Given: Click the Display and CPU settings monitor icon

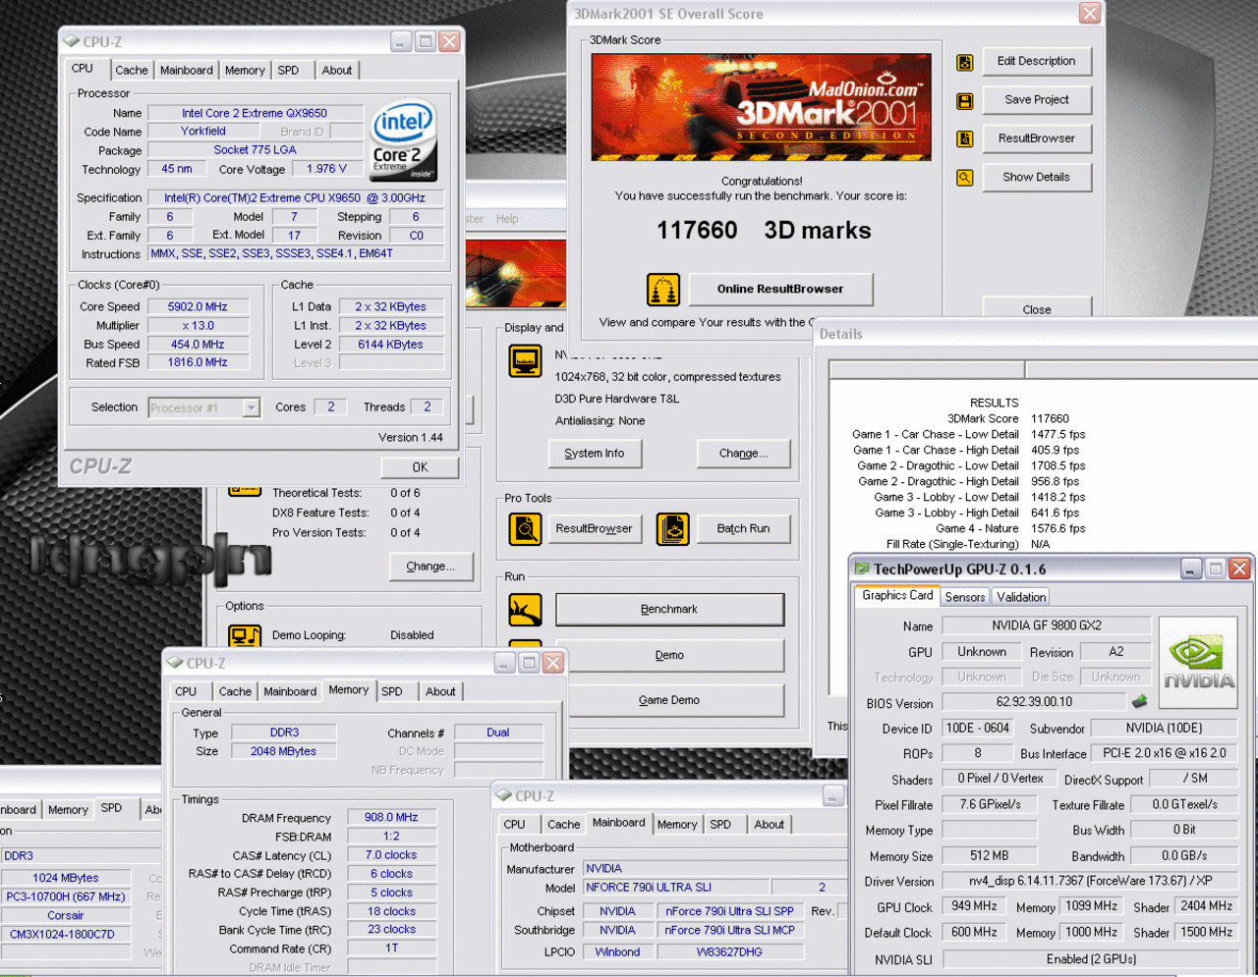Looking at the screenshot, I should point(525,361).
